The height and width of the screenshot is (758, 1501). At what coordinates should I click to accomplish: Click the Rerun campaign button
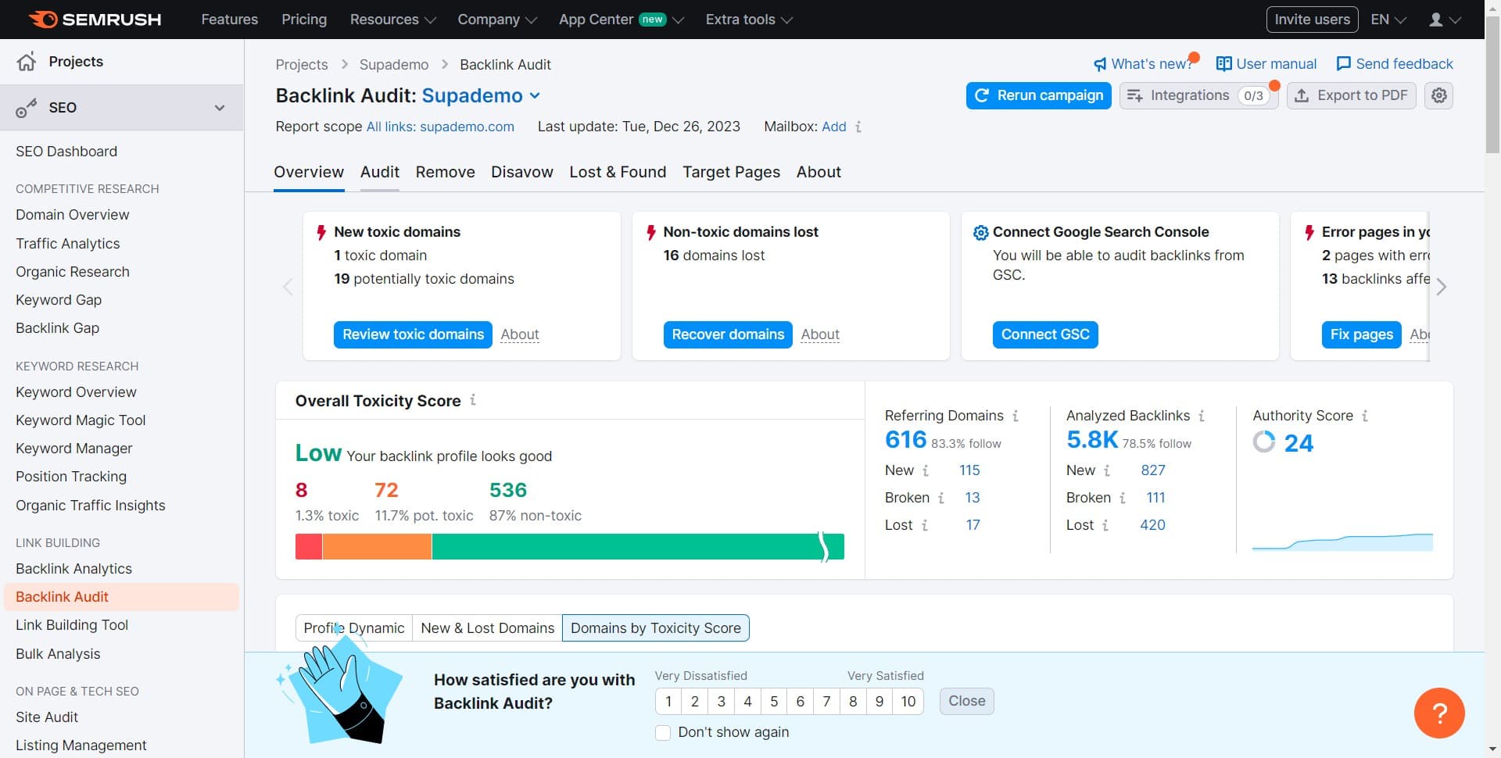1038,95
